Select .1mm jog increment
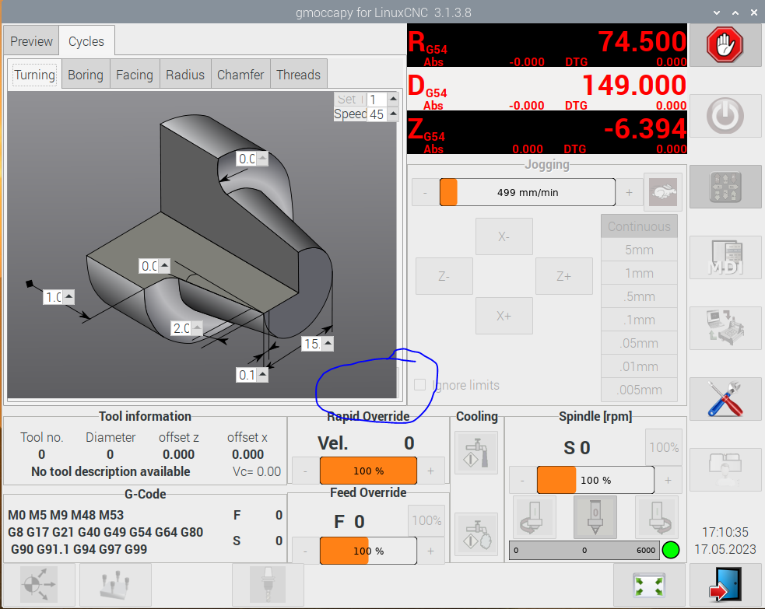765x609 pixels. [639, 320]
